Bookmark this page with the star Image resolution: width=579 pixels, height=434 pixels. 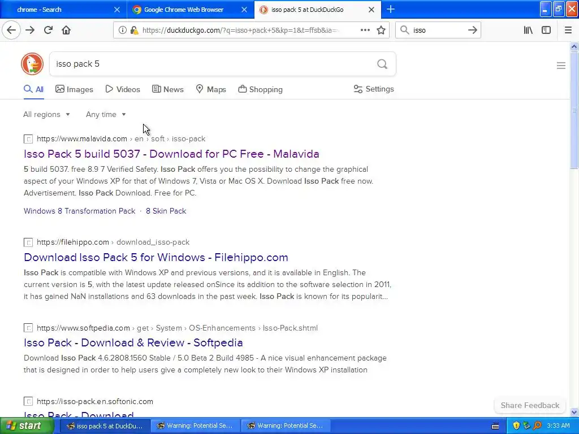381,30
